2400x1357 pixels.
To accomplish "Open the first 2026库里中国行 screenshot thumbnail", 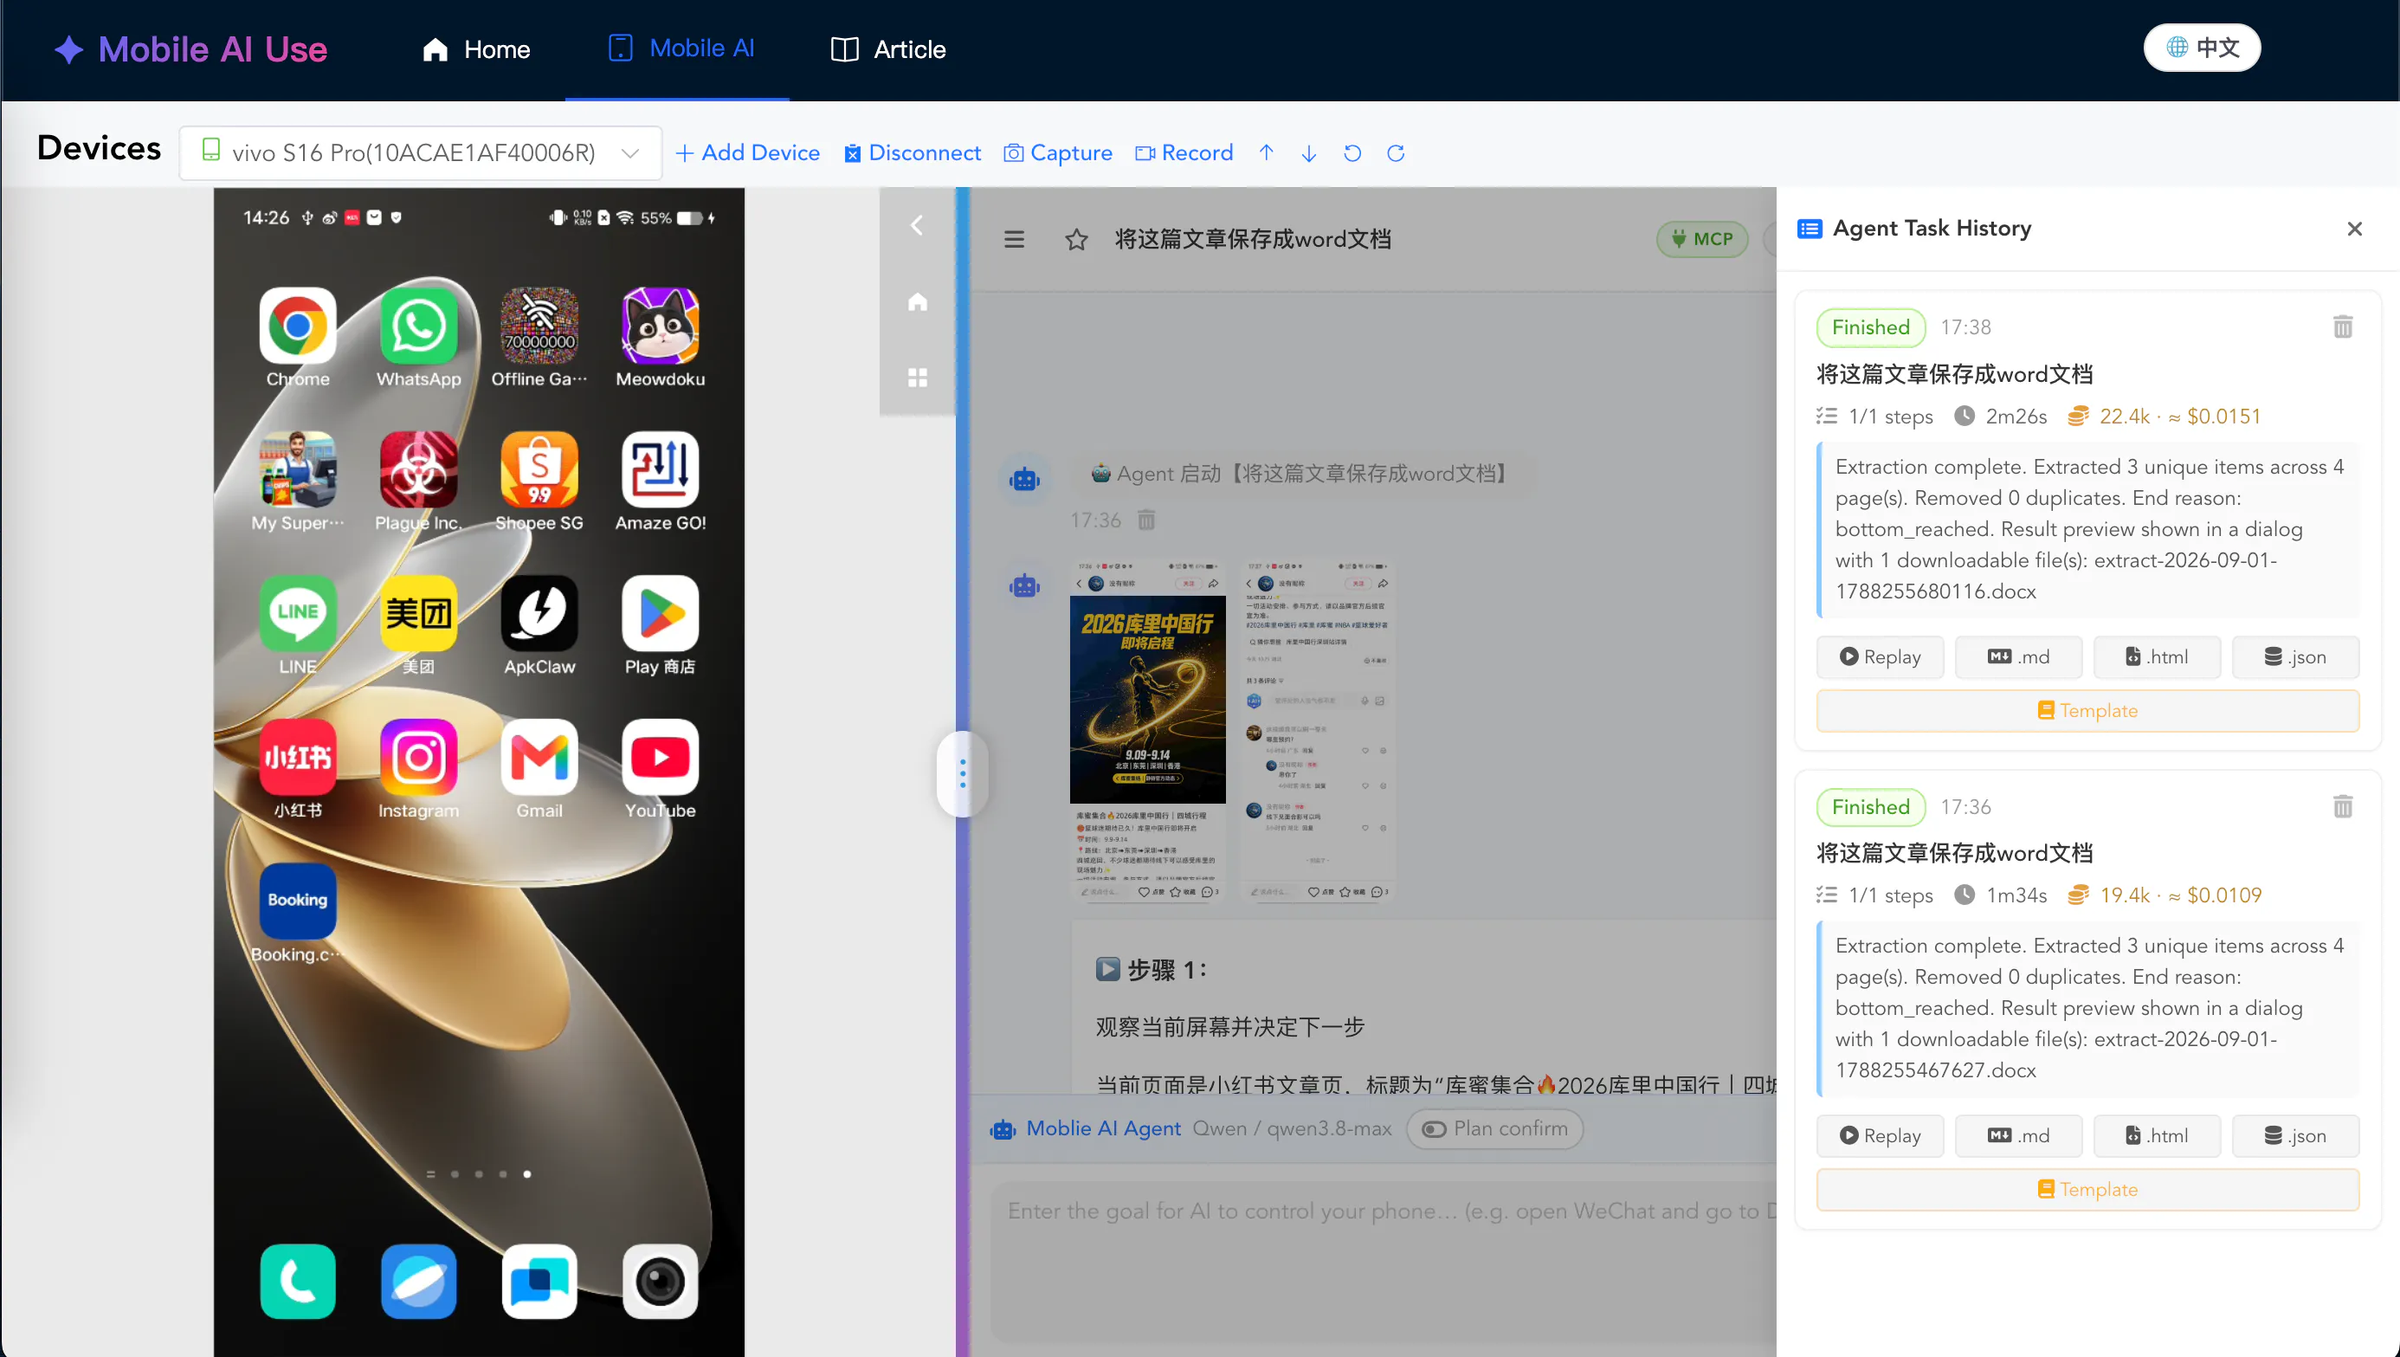I will tap(1148, 730).
